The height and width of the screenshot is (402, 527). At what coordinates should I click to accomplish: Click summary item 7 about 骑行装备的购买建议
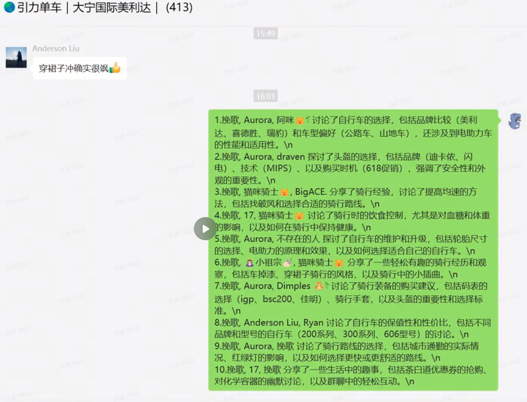tap(351, 298)
